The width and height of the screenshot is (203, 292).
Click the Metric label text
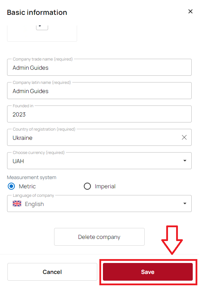(x=27, y=187)
